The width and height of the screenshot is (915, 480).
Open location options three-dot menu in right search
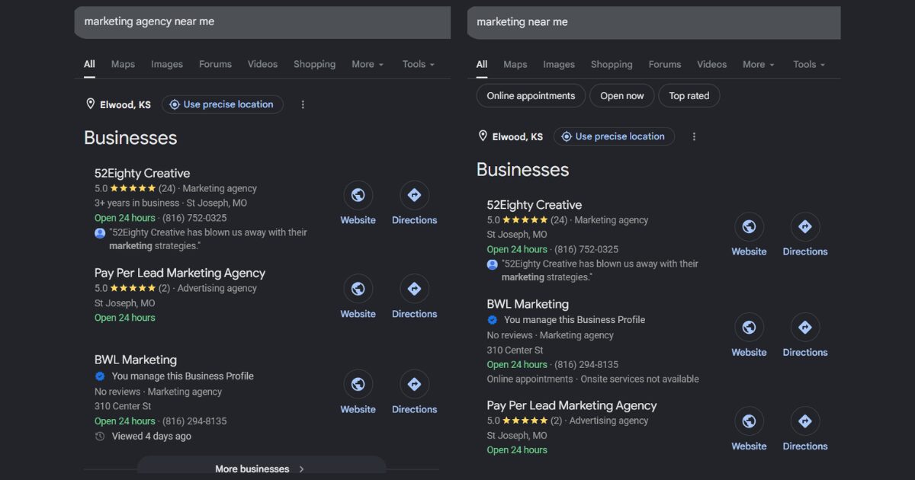(x=694, y=136)
